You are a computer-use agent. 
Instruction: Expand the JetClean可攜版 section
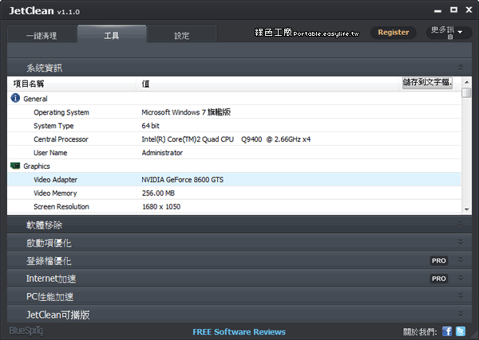point(460,315)
